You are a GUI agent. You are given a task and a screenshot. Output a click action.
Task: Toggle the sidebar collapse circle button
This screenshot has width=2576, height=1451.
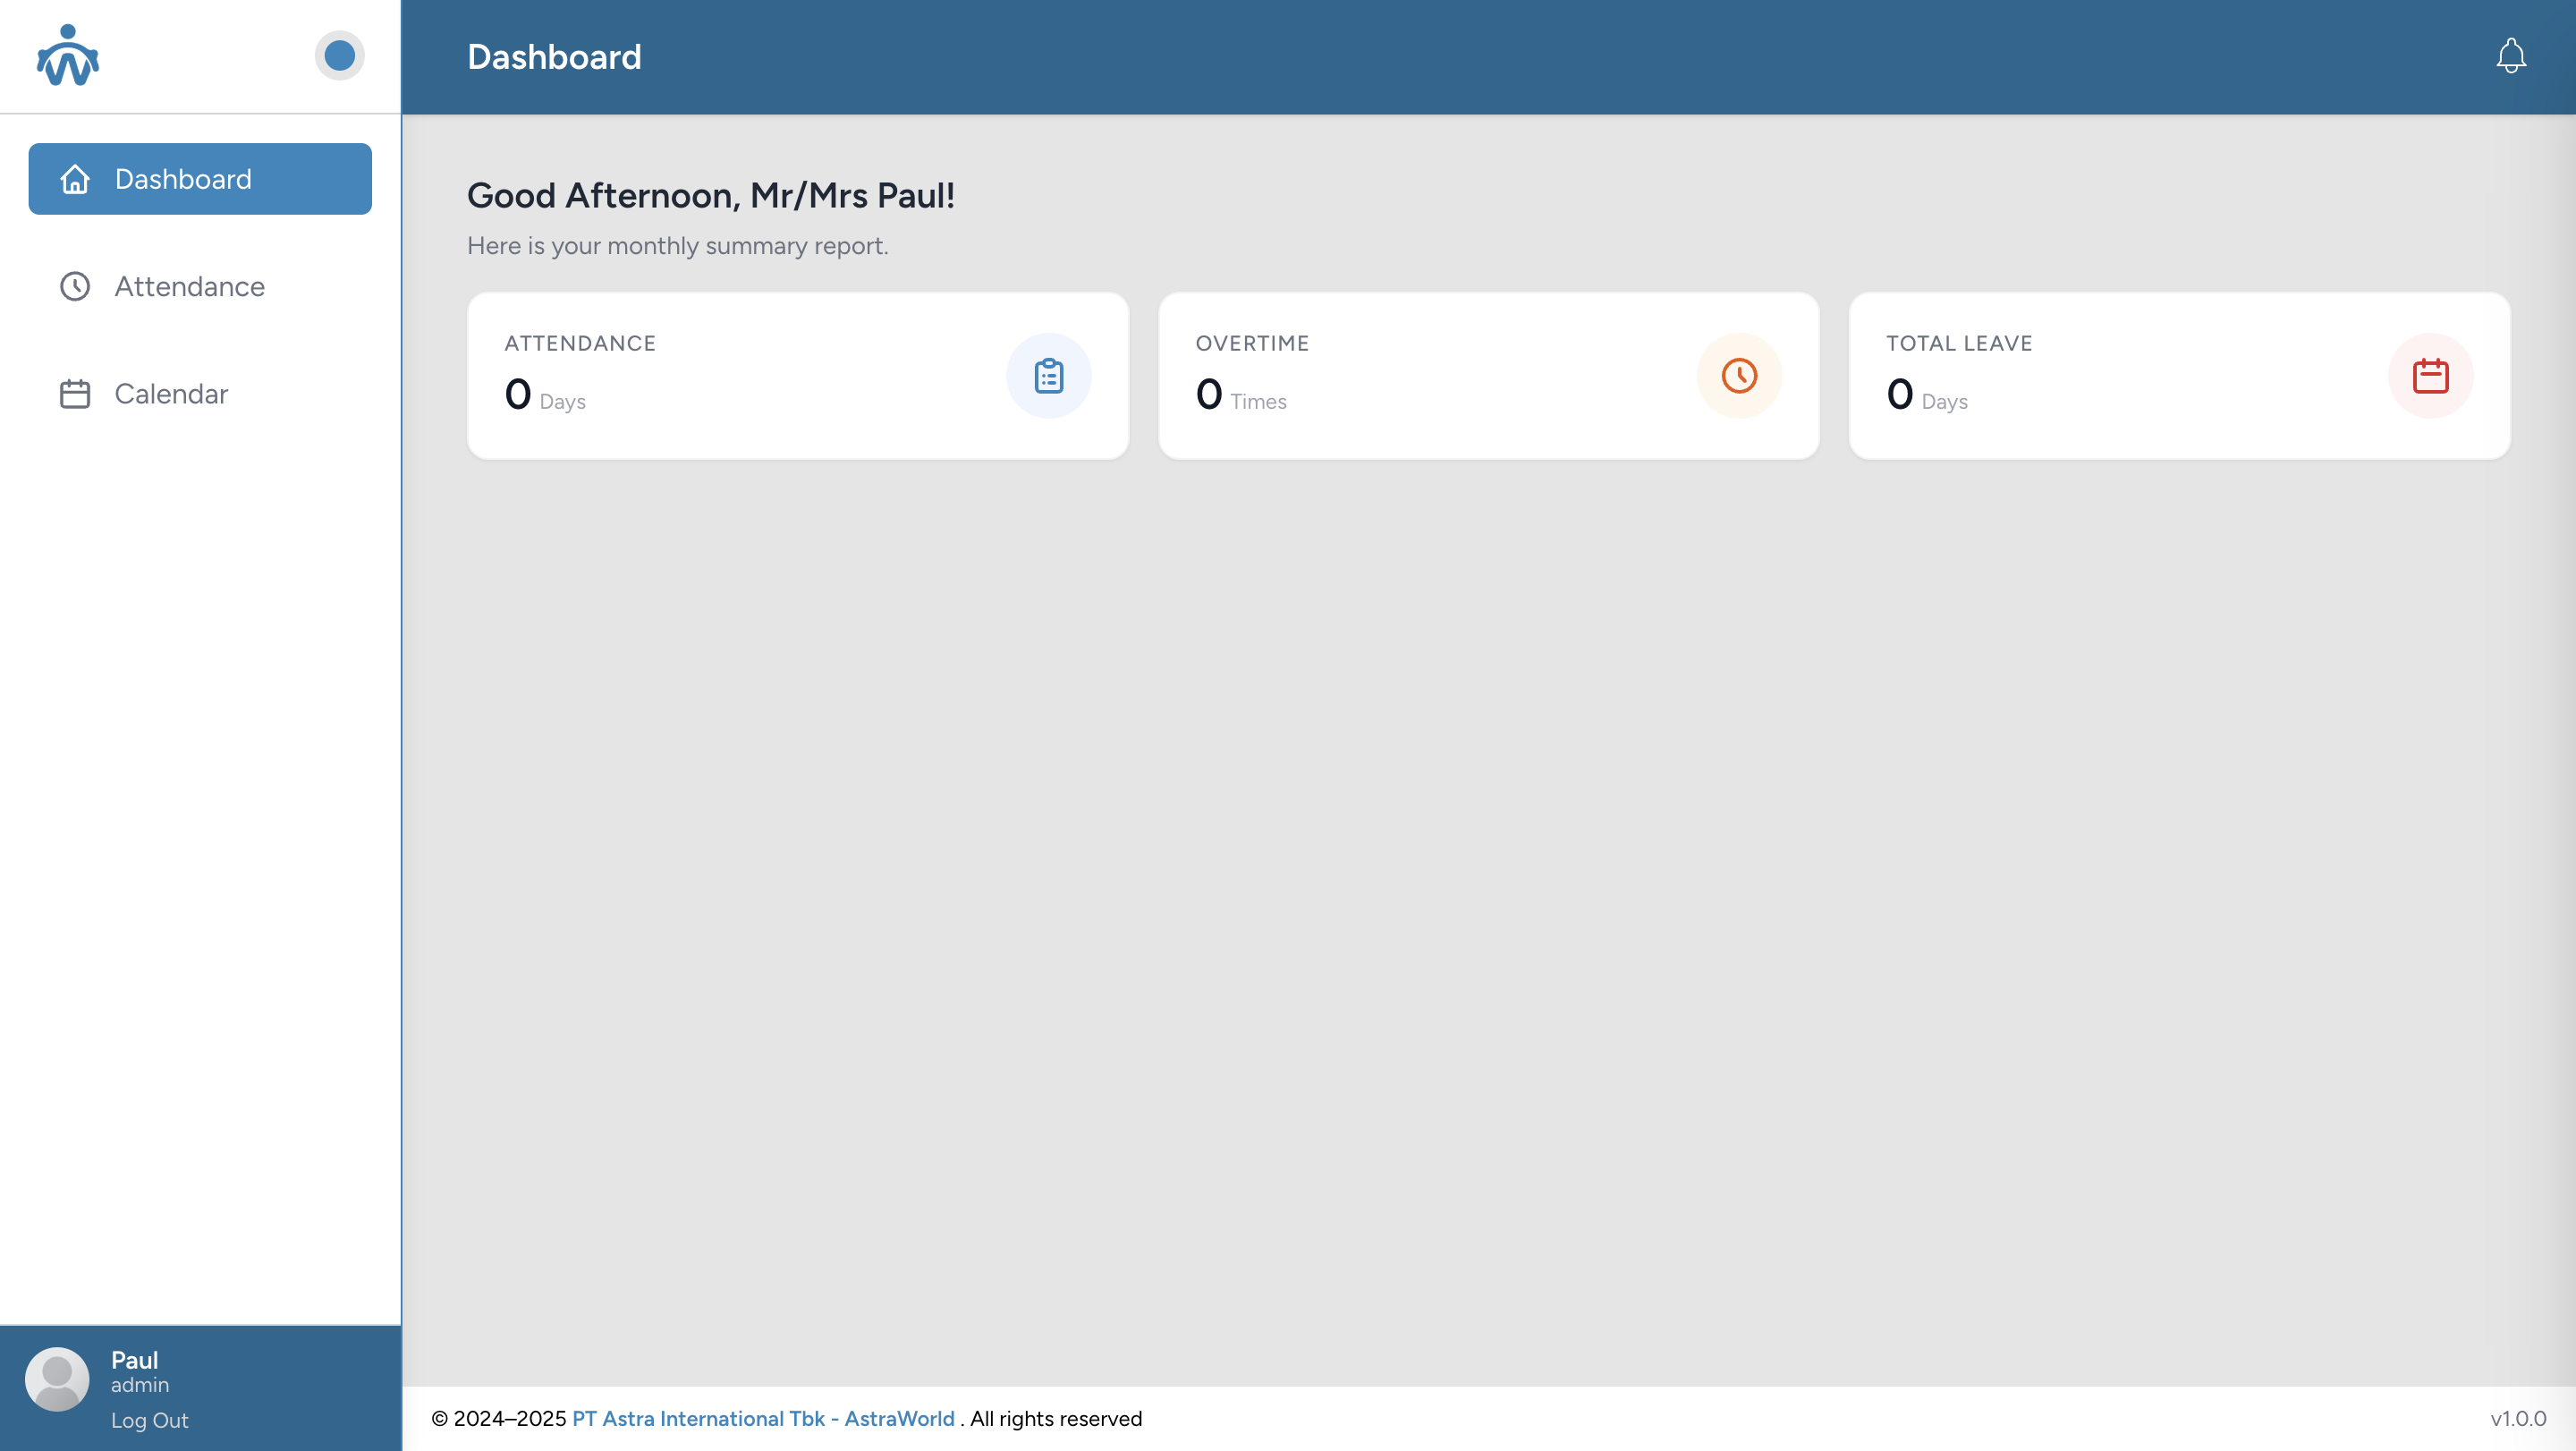click(339, 56)
